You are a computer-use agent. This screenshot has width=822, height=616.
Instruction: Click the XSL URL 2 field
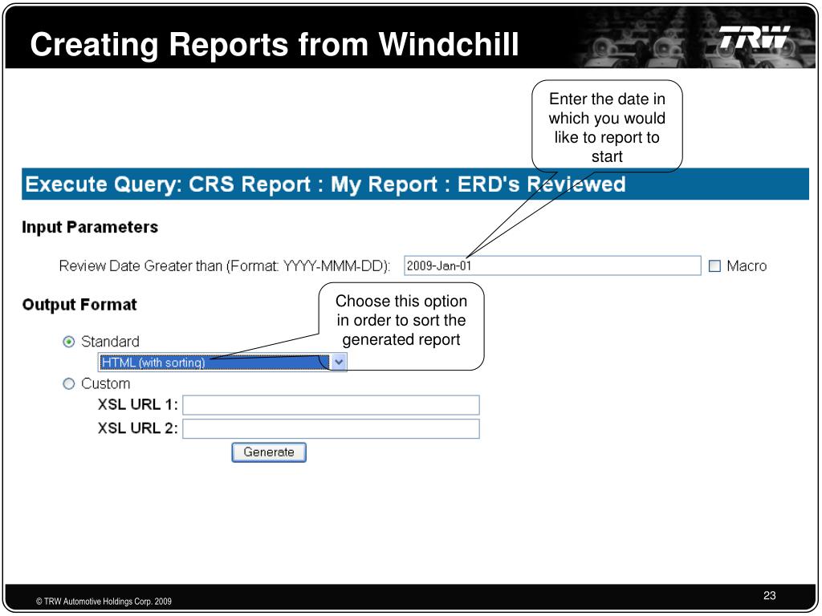(x=331, y=428)
